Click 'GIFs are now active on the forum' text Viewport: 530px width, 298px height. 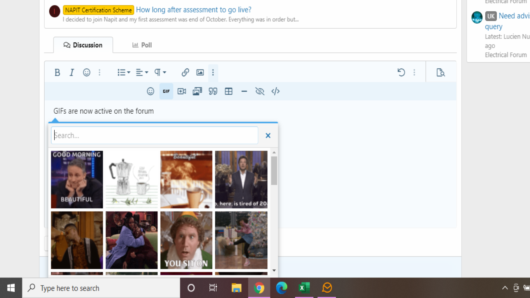pyautogui.click(x=104, y=111)
